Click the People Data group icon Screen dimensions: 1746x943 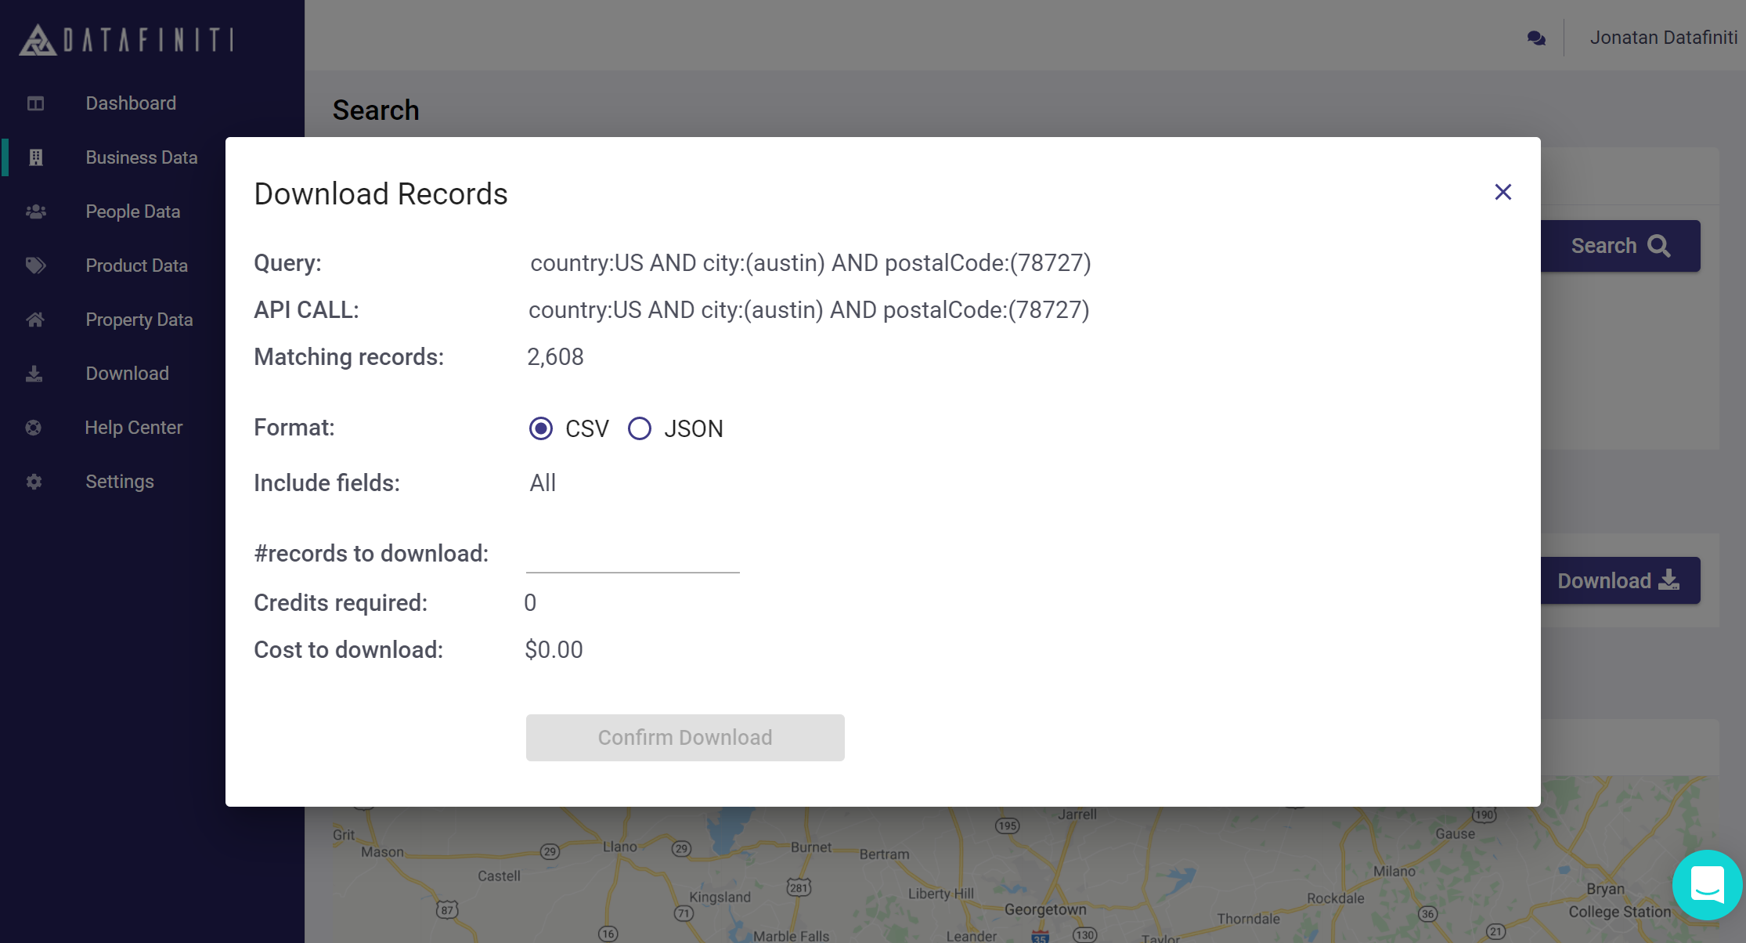tap(35, 211)
